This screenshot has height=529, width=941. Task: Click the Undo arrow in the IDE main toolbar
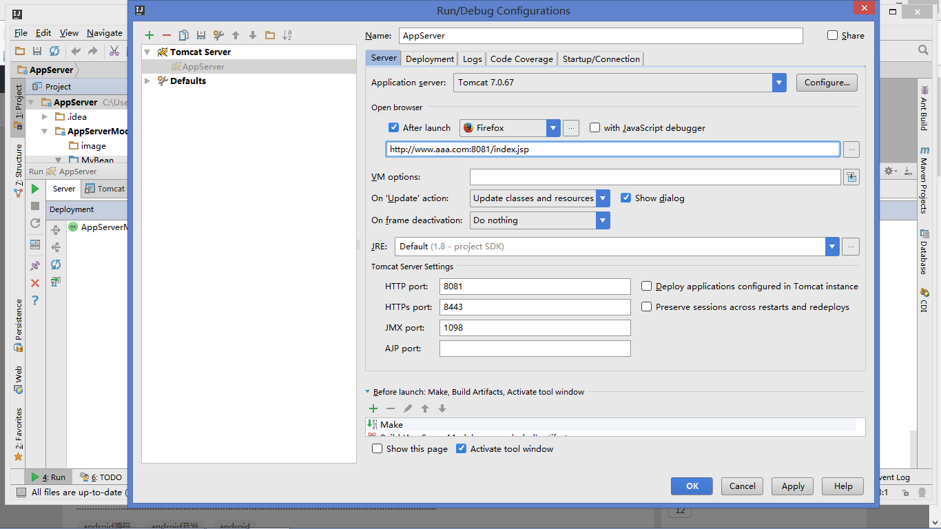pos(76,51)
